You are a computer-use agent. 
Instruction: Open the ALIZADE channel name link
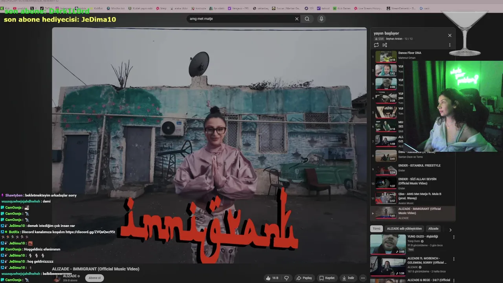[70, 276]
